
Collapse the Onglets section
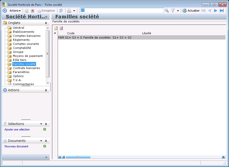coord(46,23)
